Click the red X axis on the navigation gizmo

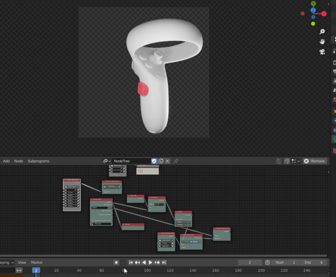click(x=324, y=13)
